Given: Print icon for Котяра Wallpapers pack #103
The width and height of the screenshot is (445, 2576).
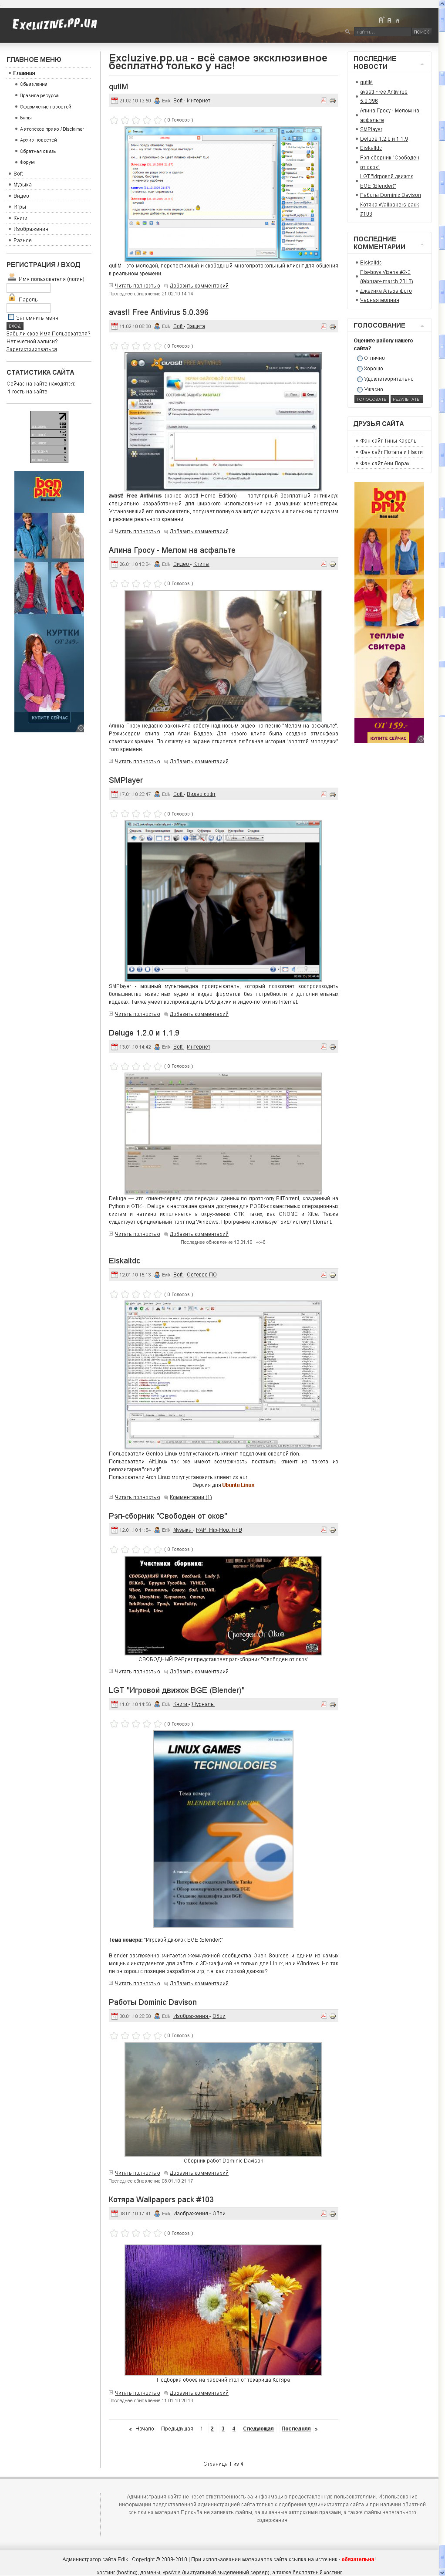Looking at the screenshot, I should [x=333, y=2214].
